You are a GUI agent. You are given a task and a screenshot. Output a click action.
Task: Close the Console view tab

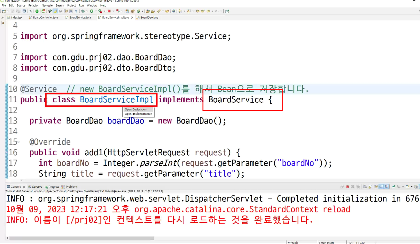(24, 187)
